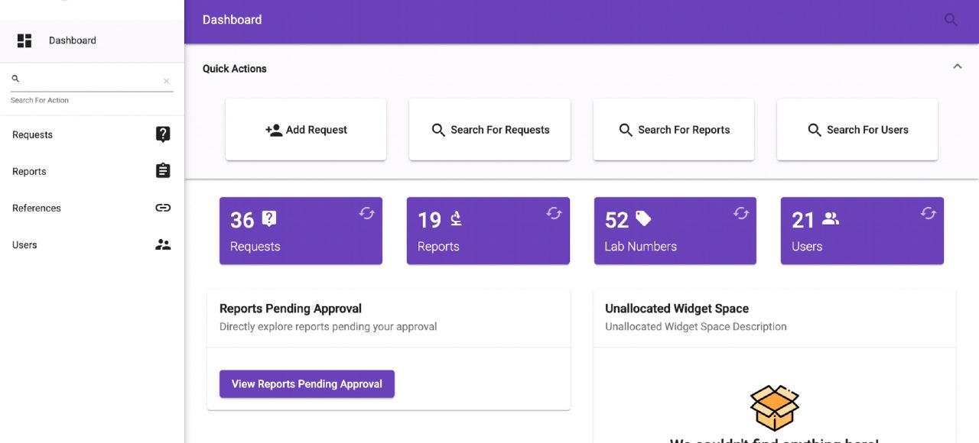Click the search icon in the purple header
The height and width of the screenshot is (443, 979).
[x=951, y=20]
